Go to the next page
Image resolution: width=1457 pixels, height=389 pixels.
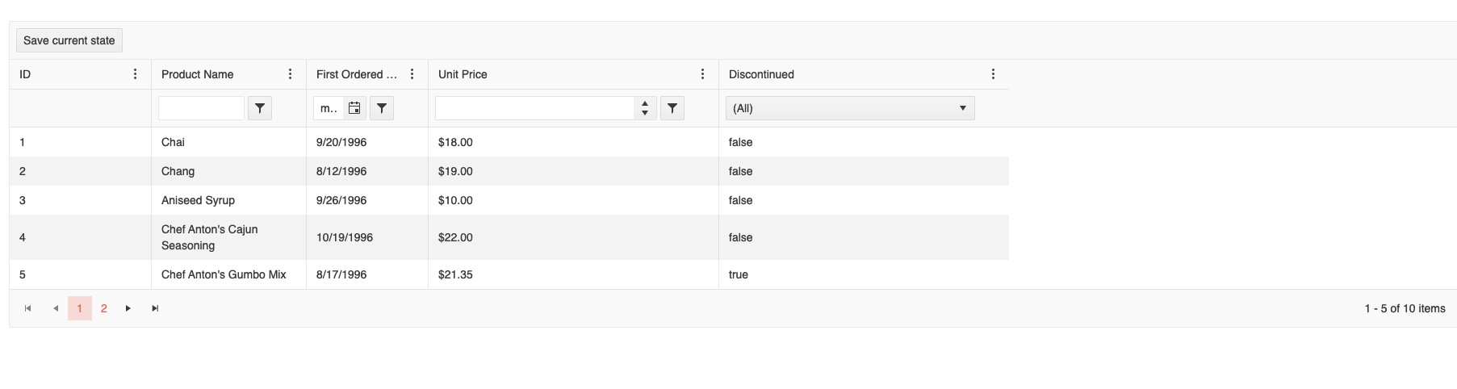tap(128, 308)
